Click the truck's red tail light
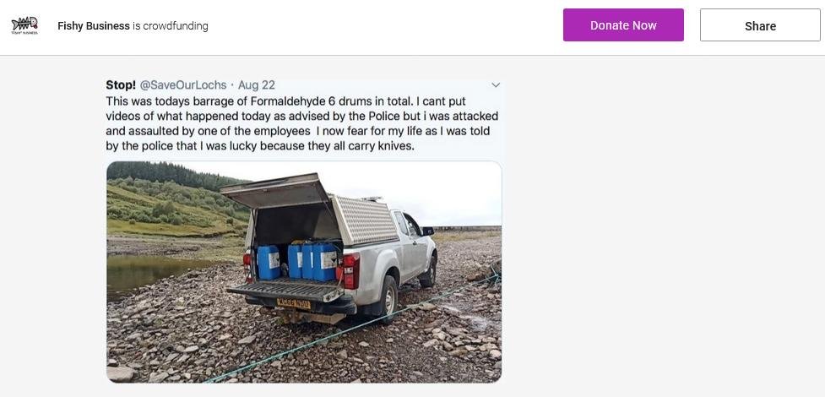This screenshot has width=825, height=397. [350, 269]
